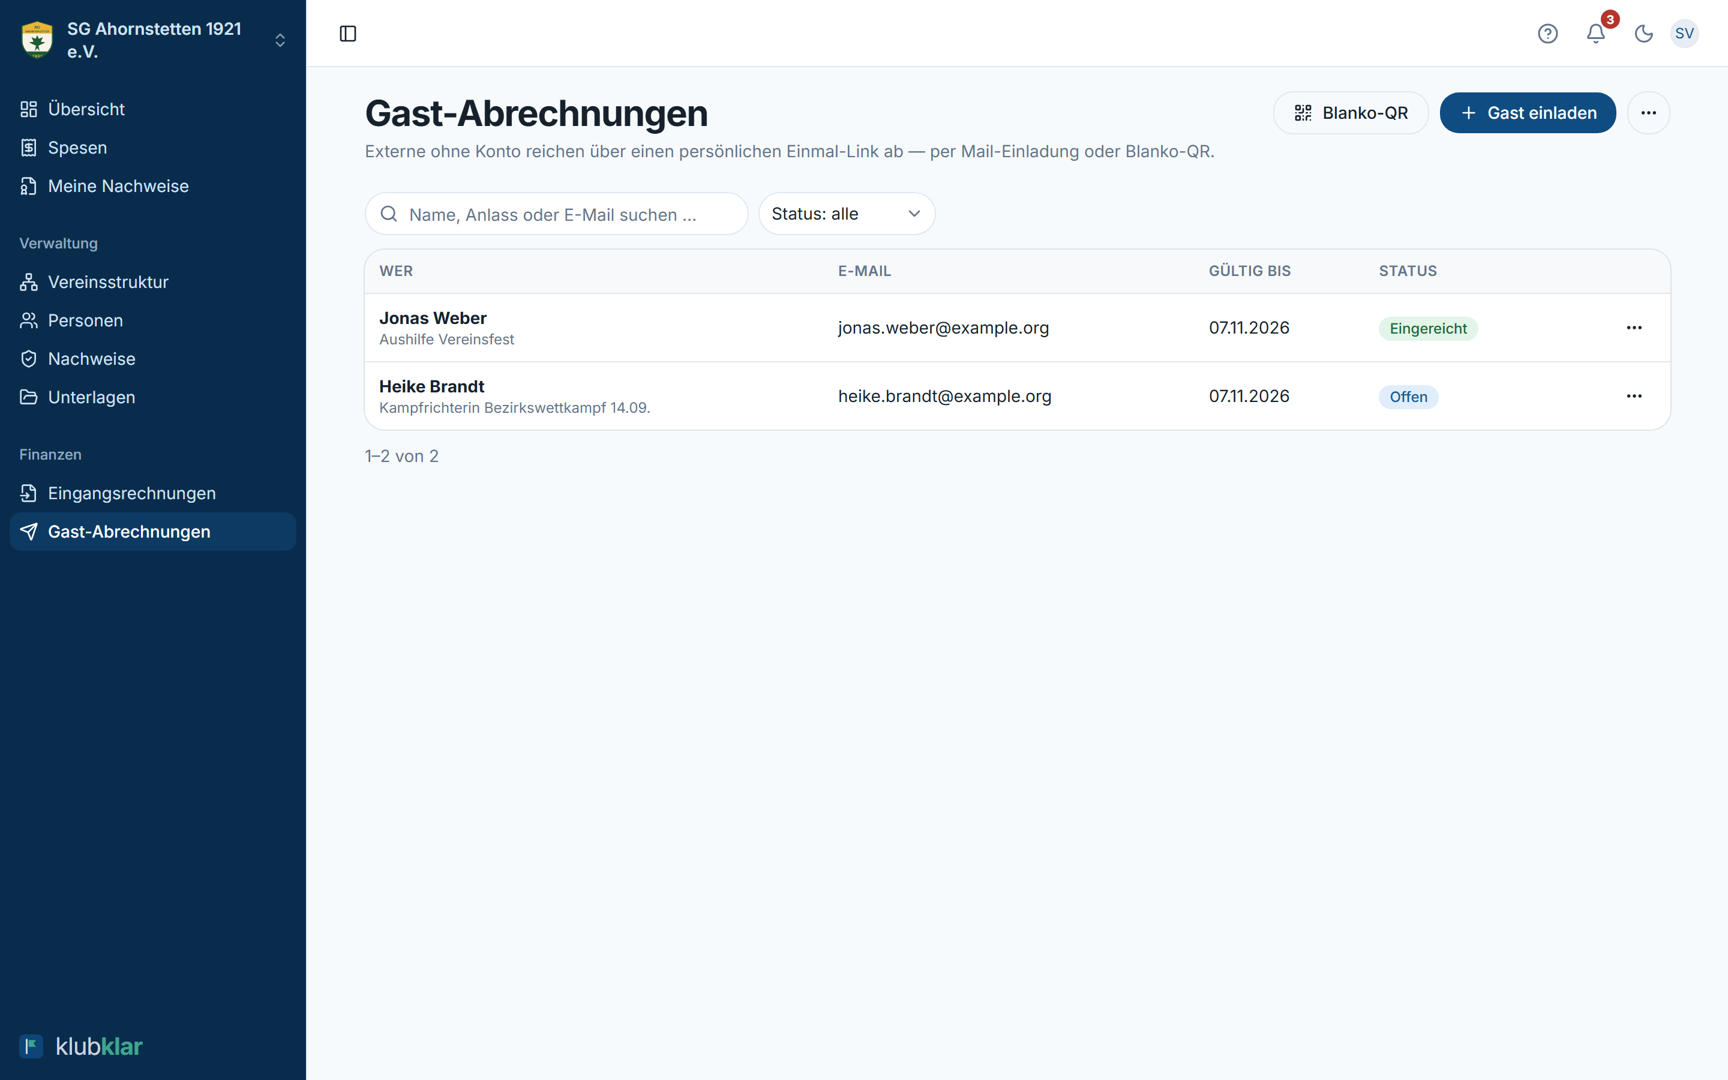Click heike.brandt@example.org email

944,397
